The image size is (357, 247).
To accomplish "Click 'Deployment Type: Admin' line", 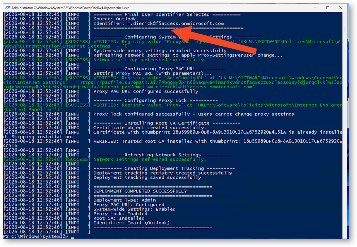I will (x=125, y=200).
